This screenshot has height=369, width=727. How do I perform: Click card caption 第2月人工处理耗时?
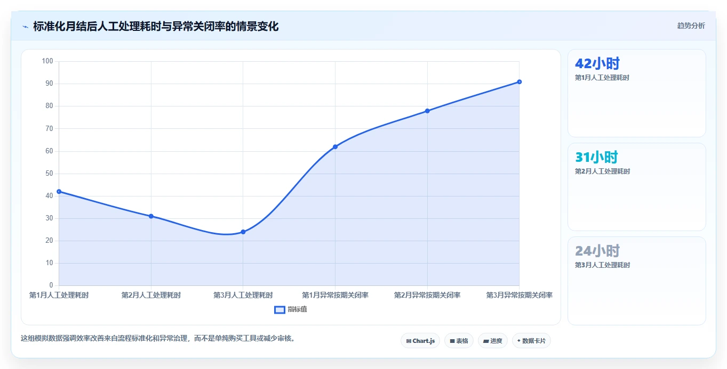click(602, 171)
